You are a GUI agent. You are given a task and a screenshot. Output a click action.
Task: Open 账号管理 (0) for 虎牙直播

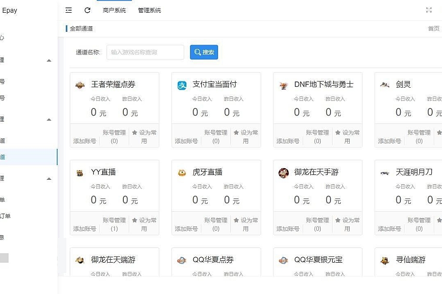(216, 224)
